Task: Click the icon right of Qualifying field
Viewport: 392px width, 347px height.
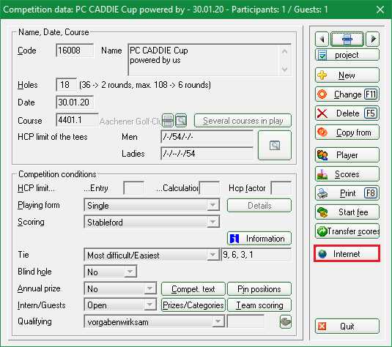Action: [x=286, y=321]
